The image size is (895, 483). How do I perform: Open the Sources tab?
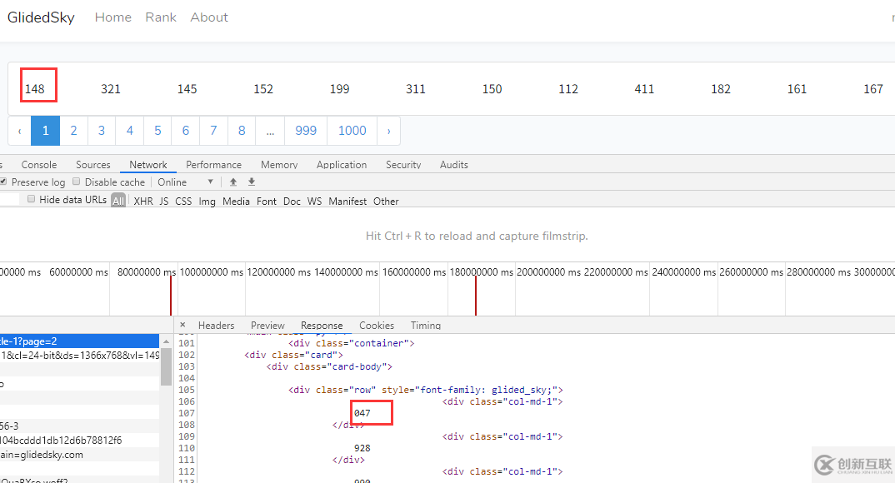click(x=93, y=164)
